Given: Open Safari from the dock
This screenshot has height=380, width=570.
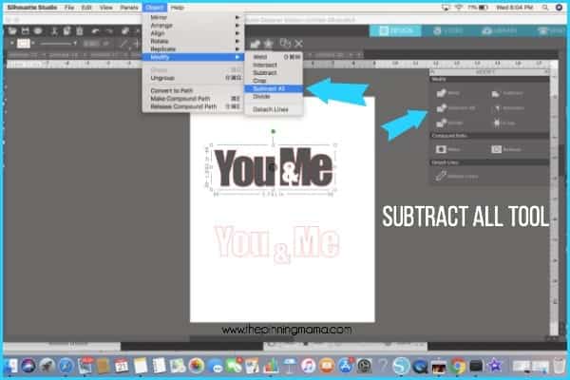Looking at the screenshot, I should (x=66, y=366).
